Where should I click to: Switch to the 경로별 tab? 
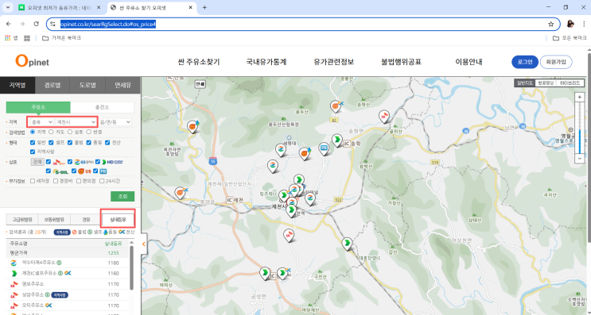[x=52, y=86]
